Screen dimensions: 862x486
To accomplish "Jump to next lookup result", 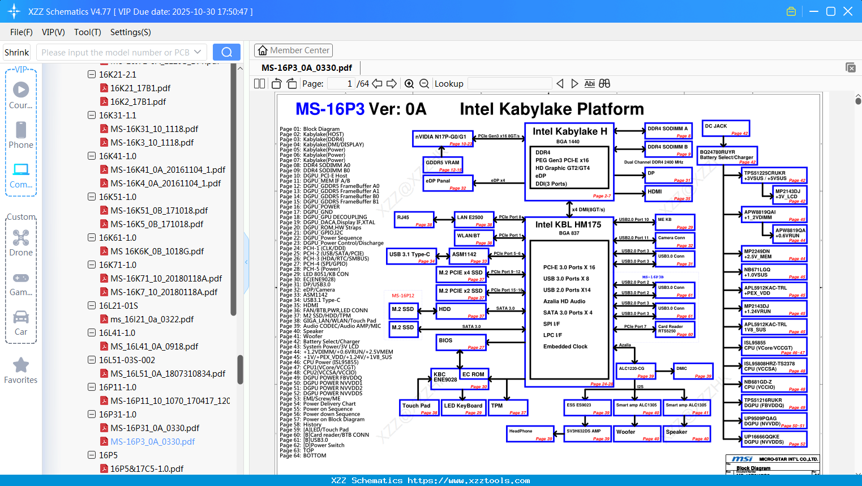I will point(574,84).
